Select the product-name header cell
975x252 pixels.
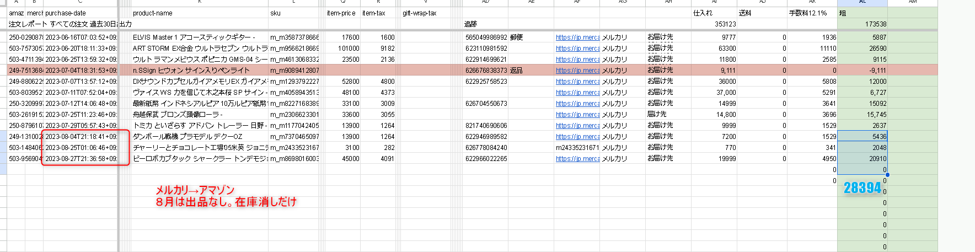pos(200,13)
